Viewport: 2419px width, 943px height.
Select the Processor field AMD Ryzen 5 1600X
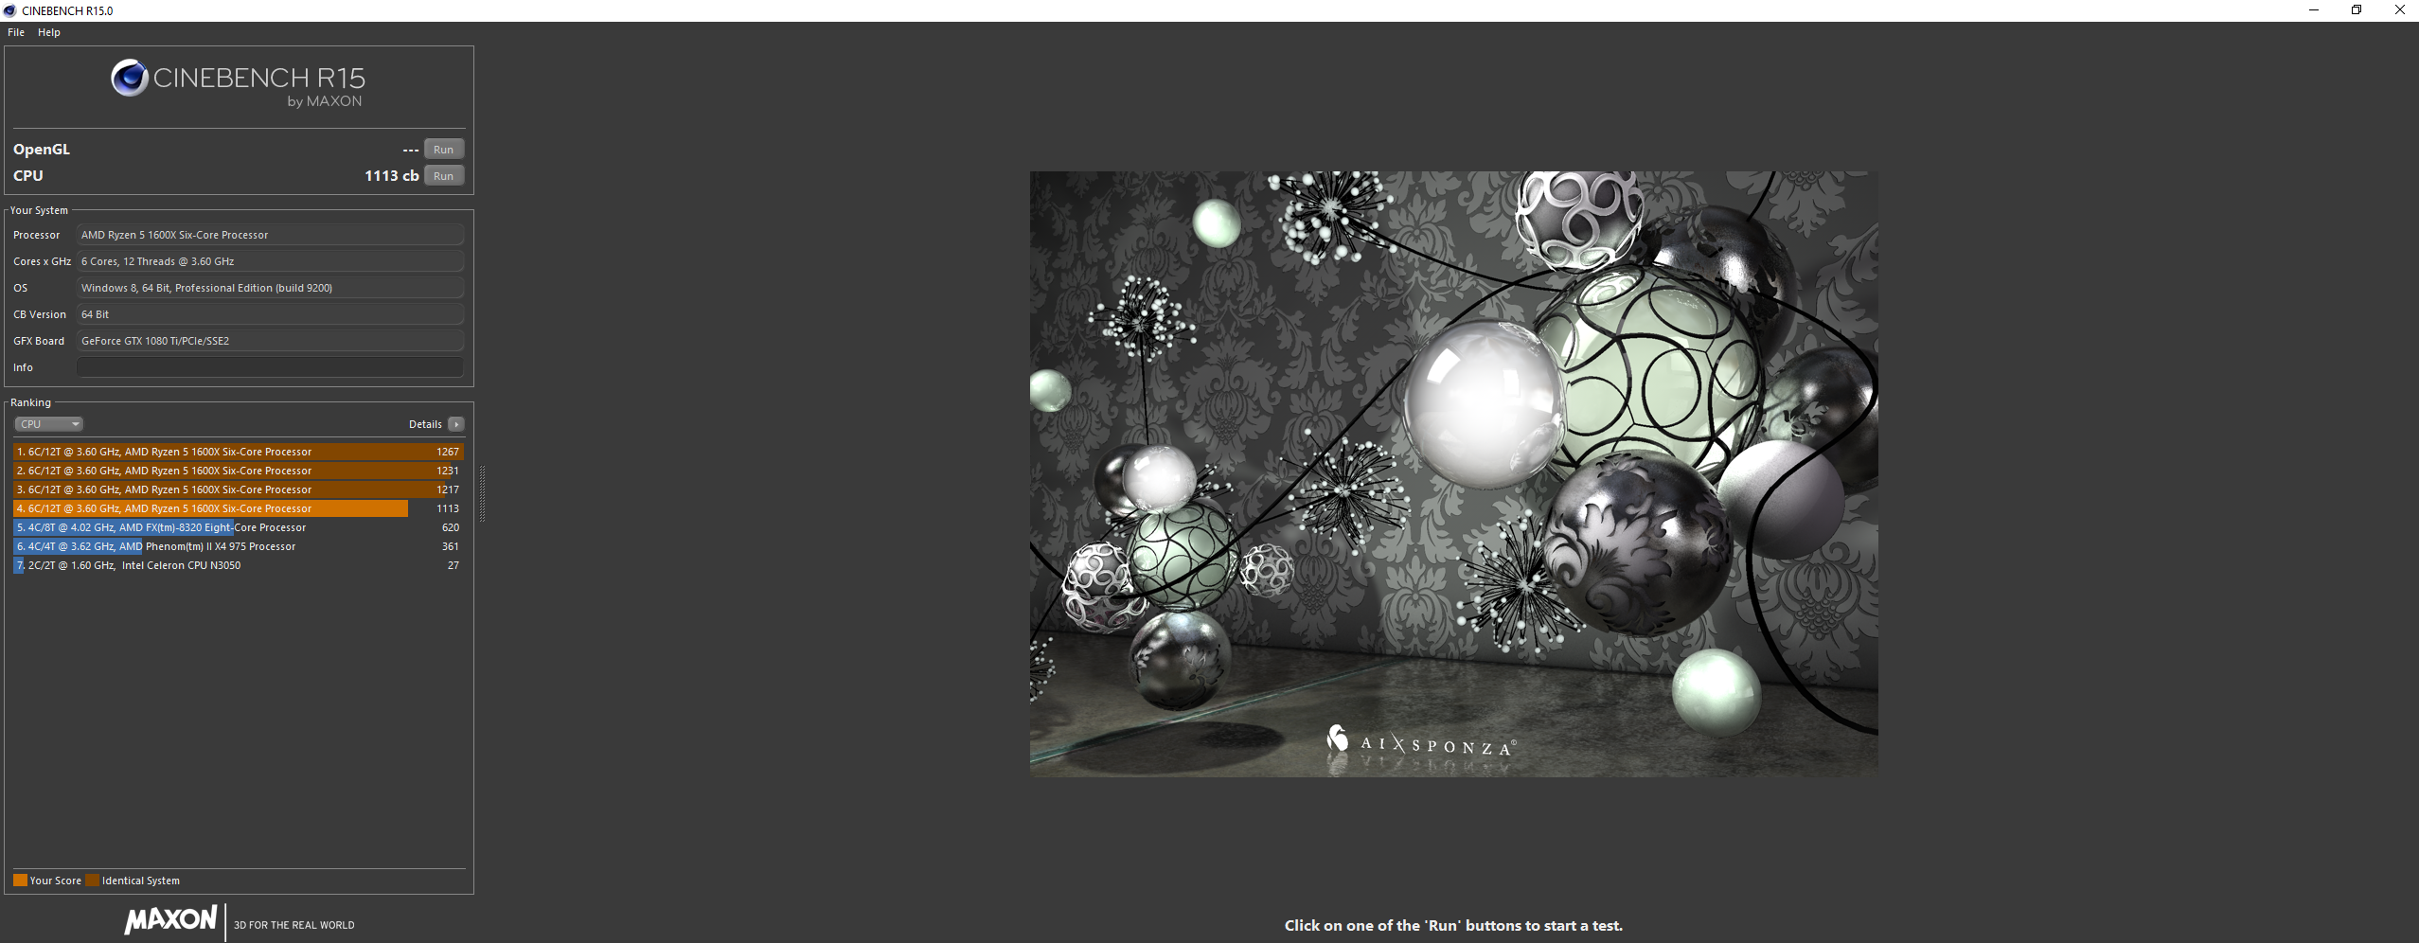270,235
